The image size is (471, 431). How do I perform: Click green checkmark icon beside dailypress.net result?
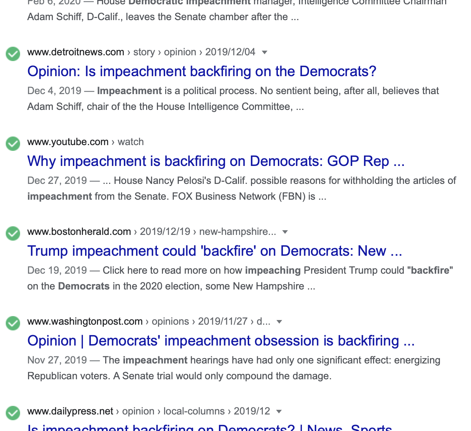(x=13, y=413)
